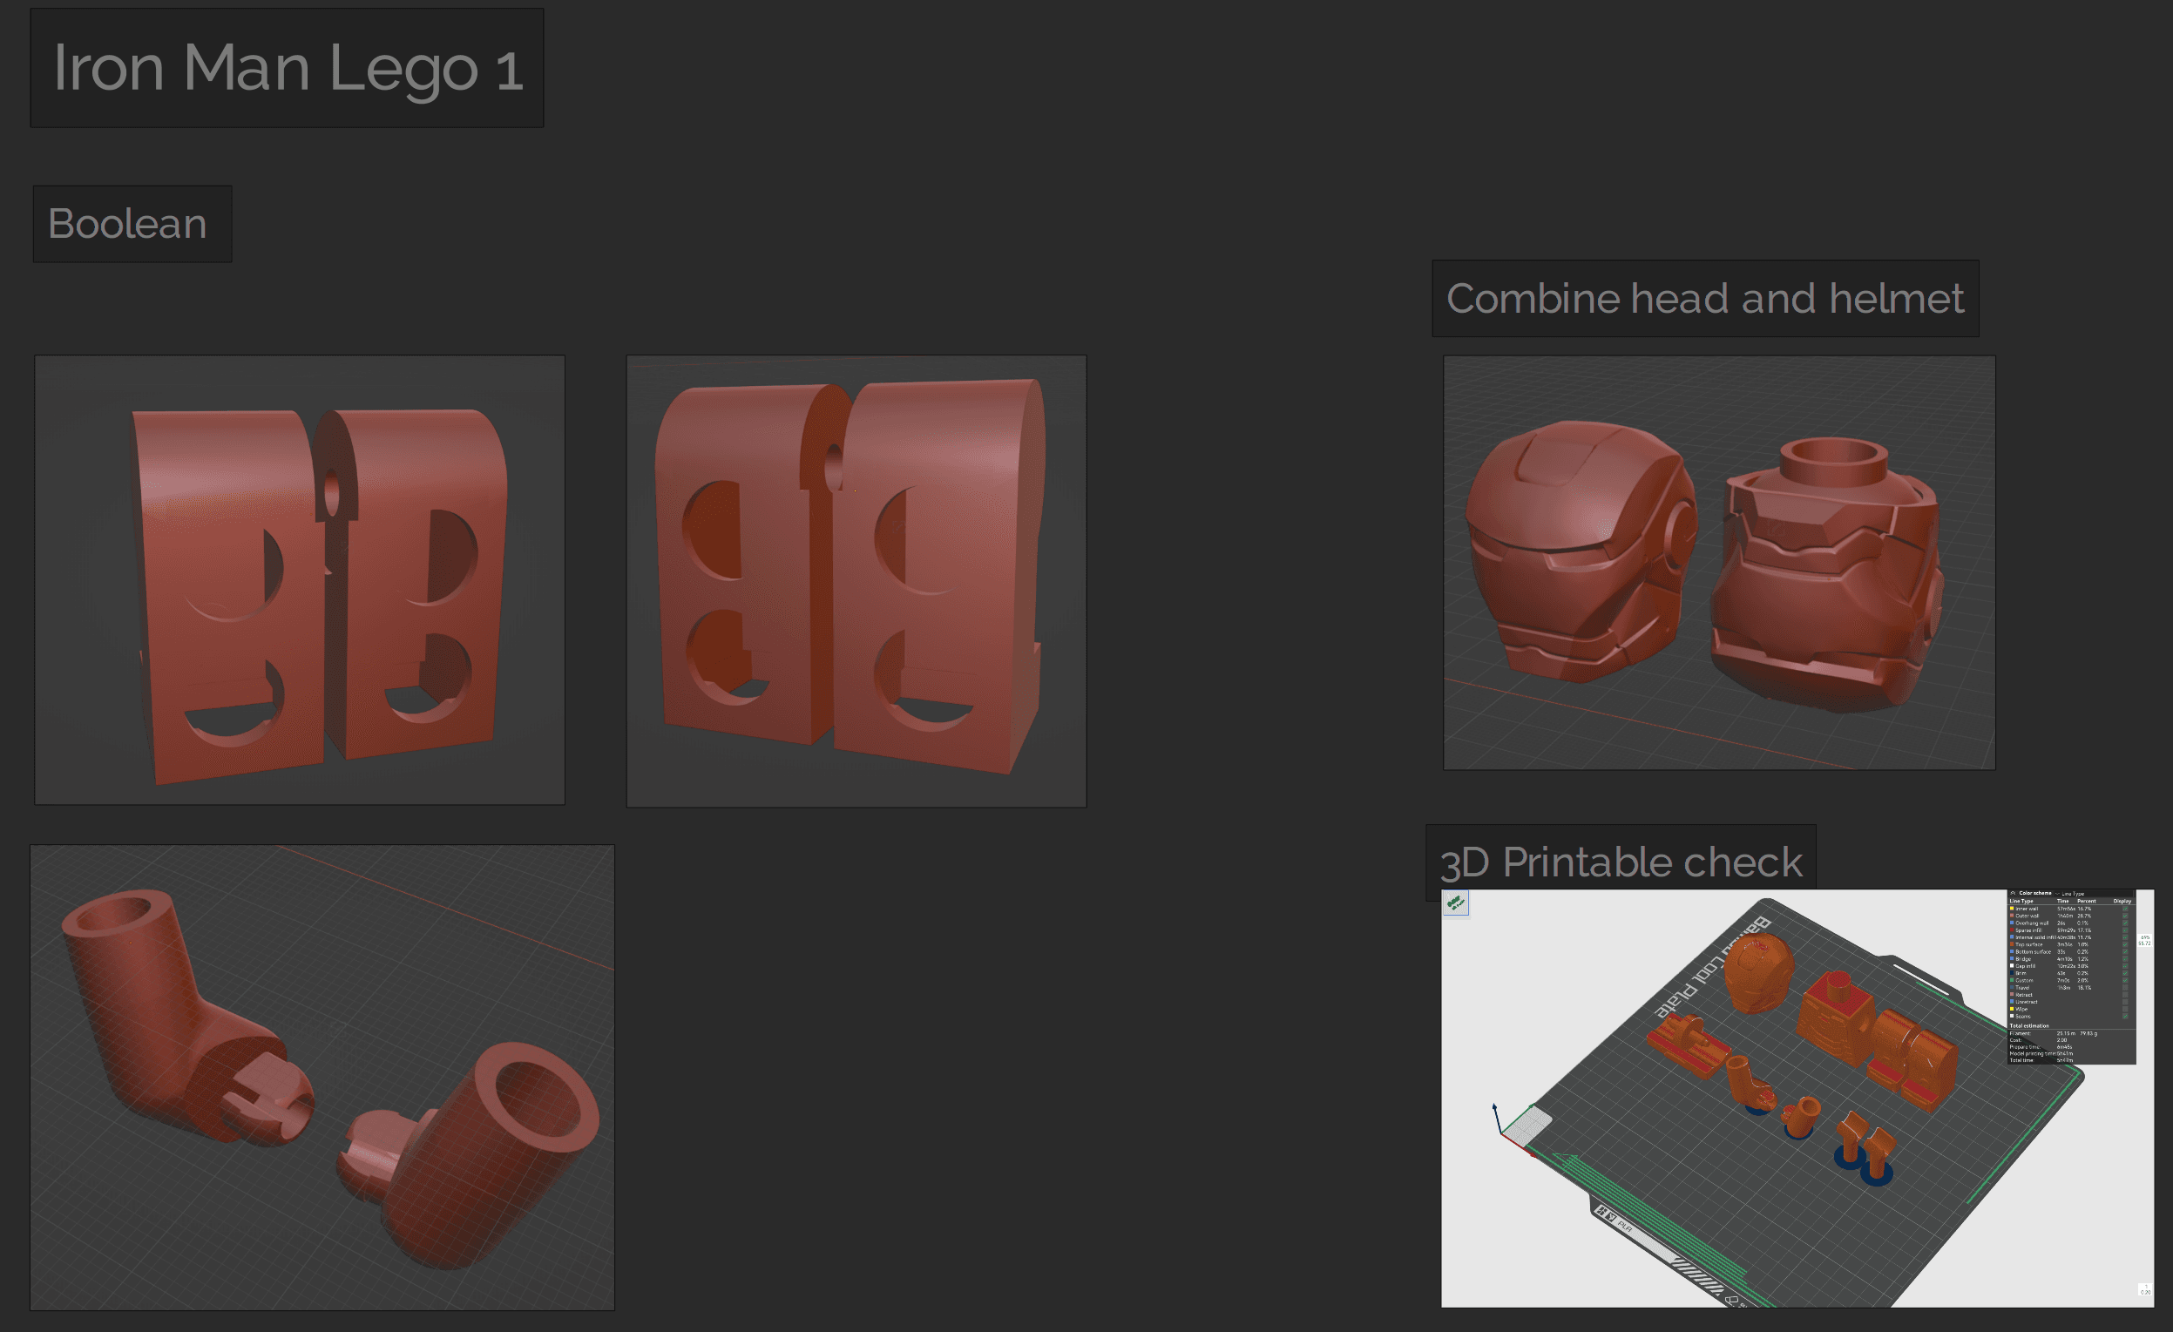Click the "Filament" row in estimation
2173x1332 pixels.
tap(2054, 1034)
